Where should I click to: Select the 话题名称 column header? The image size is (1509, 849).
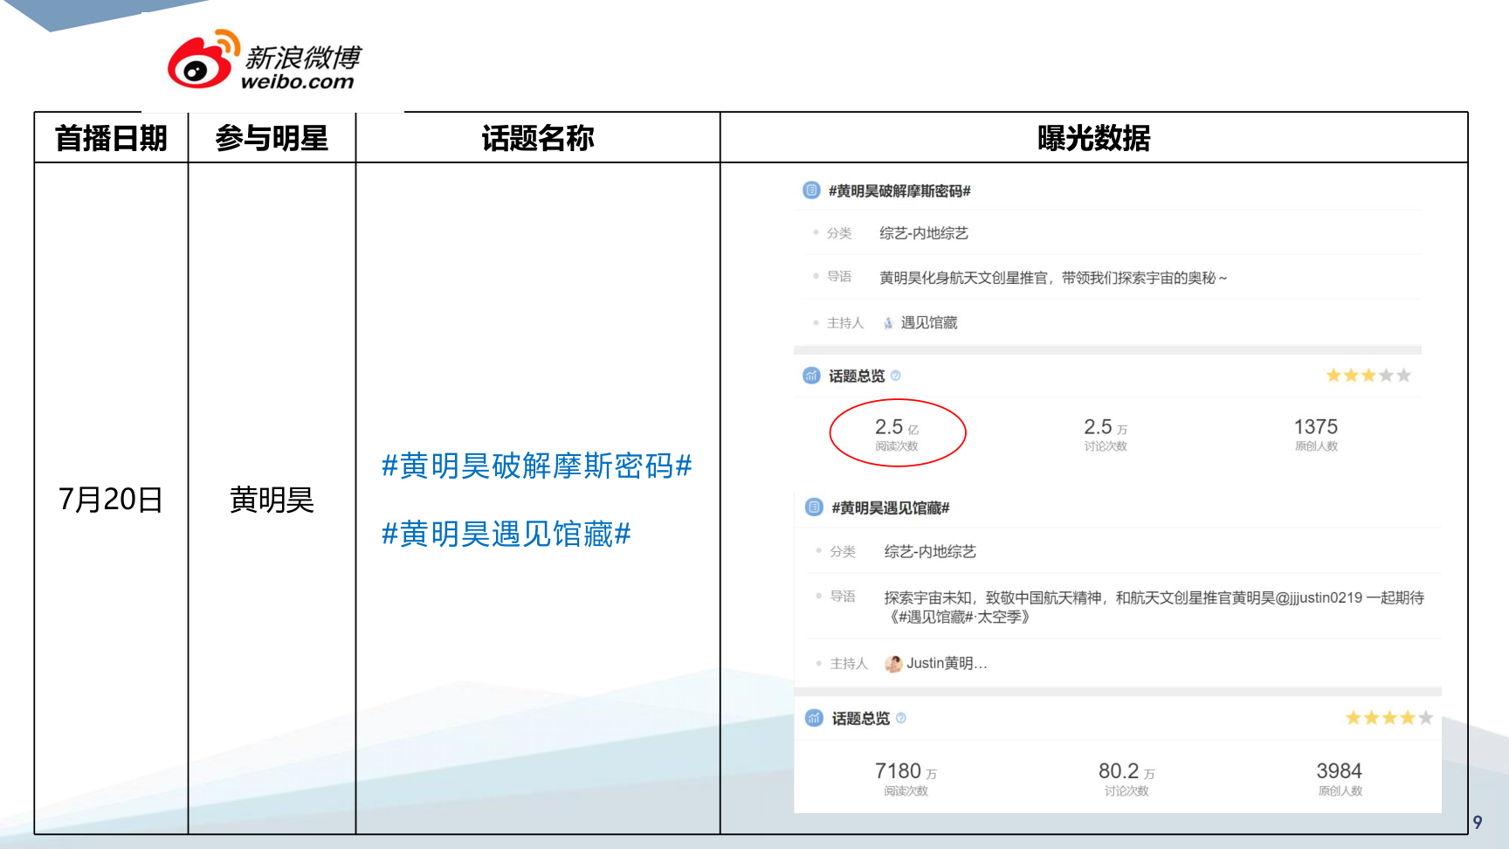pos(538,138)
